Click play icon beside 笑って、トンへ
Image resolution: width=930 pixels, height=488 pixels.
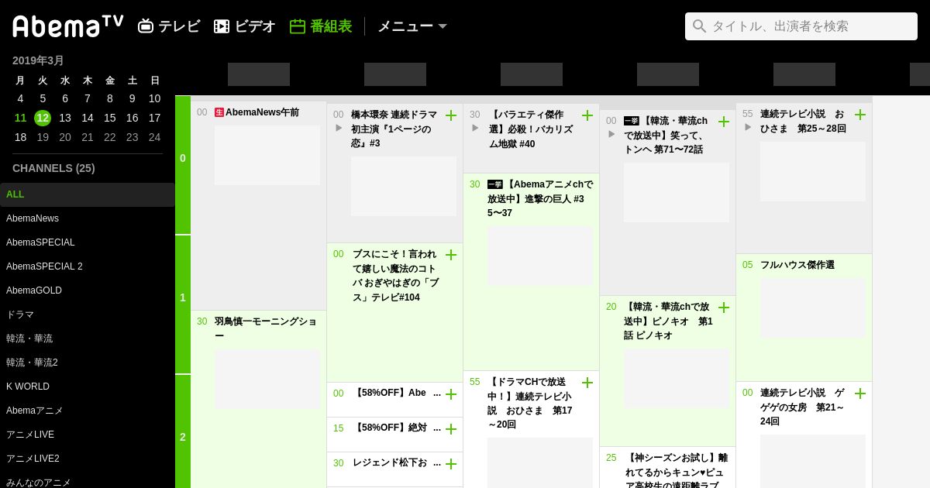pyautogui.click(x=611, y=134)
